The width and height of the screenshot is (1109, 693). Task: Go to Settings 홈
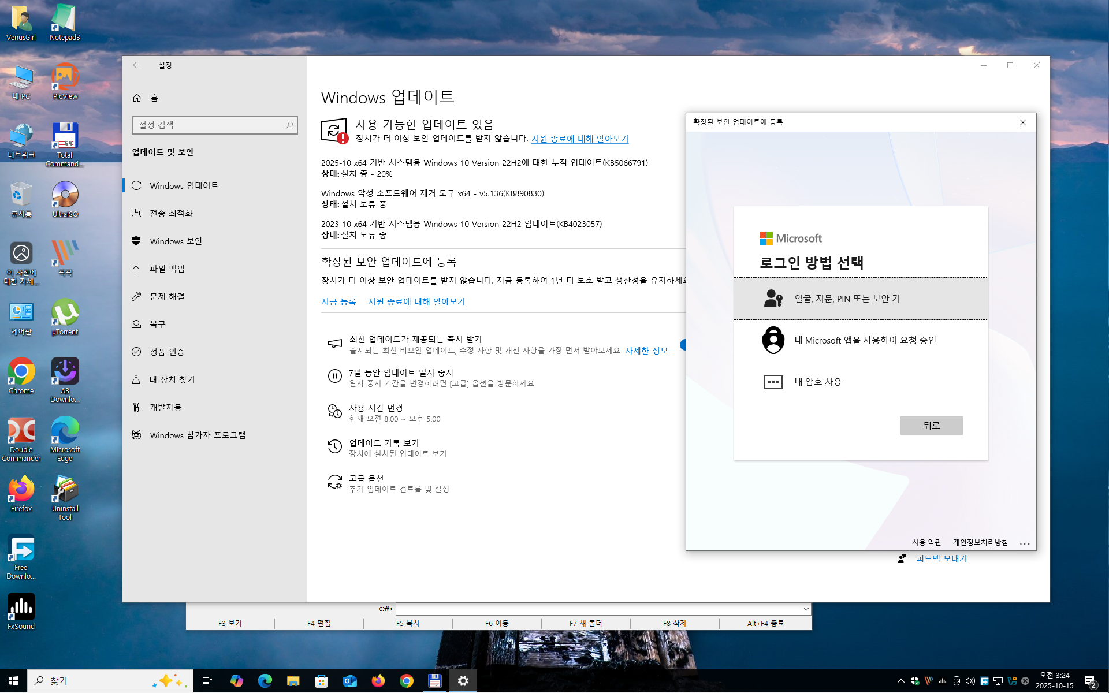click(215, 98)
